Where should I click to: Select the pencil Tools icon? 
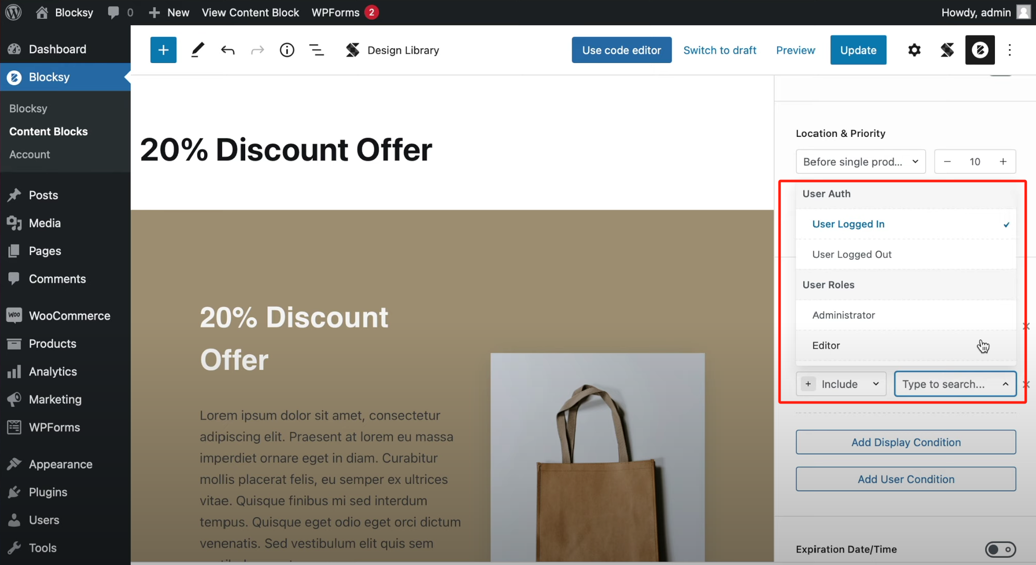pos(197,50)
